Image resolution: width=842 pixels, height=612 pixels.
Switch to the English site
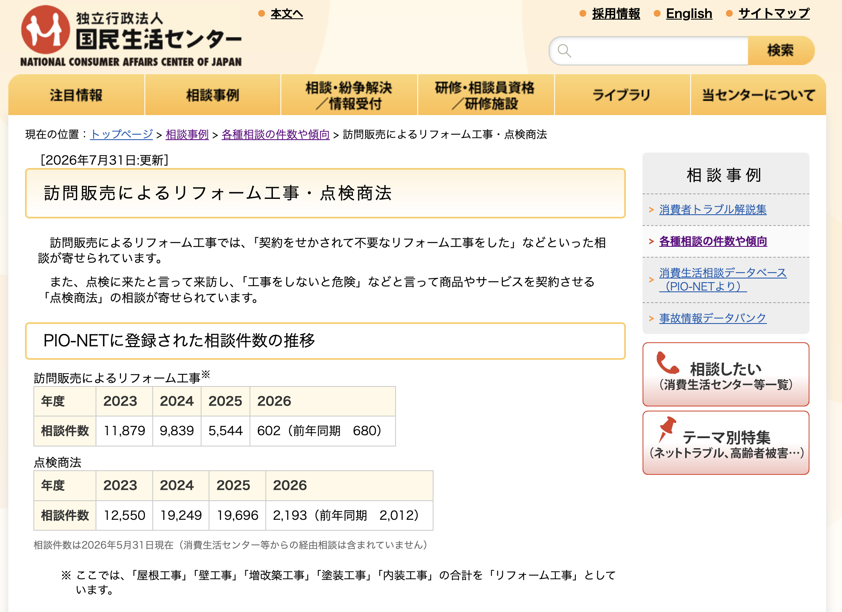[x=689, y=14]
